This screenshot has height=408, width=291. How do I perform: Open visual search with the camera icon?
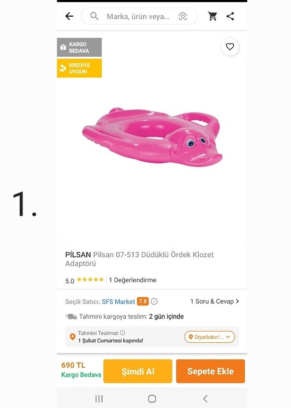[183, 16]
